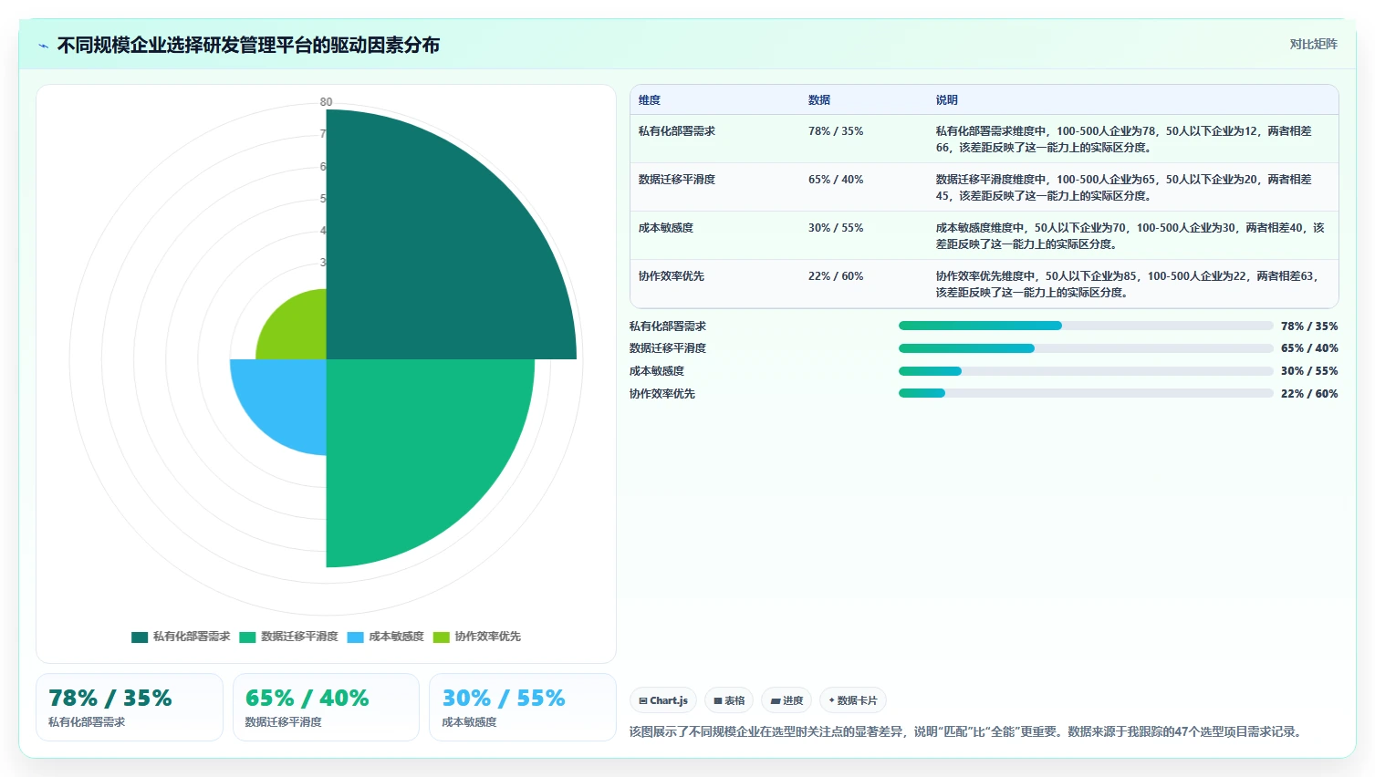Click the 80 axis label on chart
This screenshot has width=1375, height=777.
326,102
